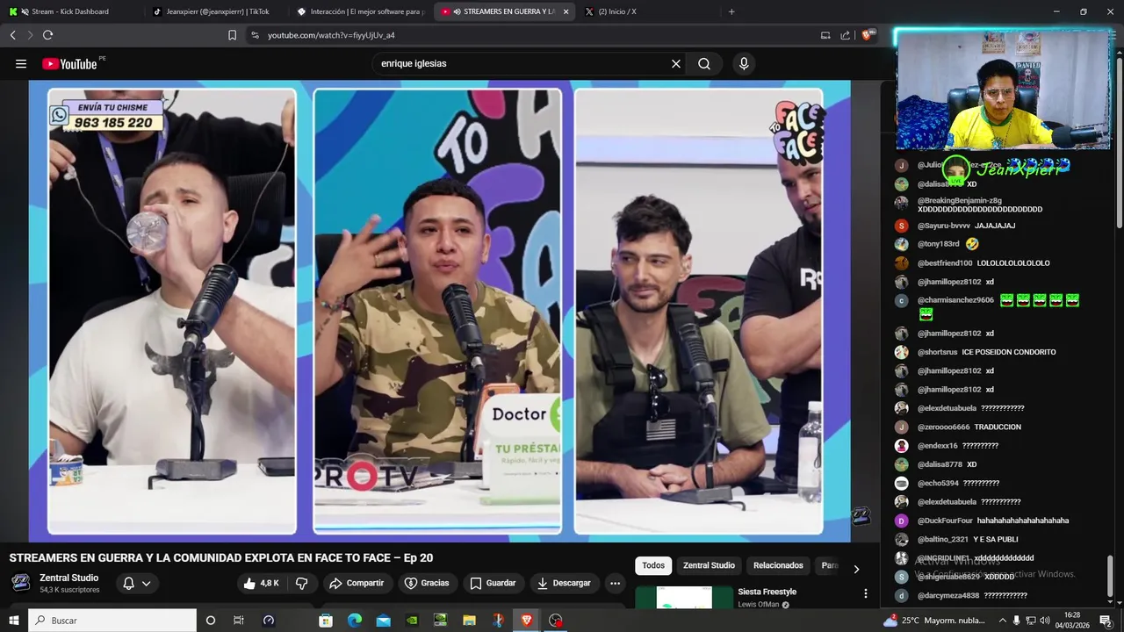Go to YouTube home via logo
Screen dimensions: 1124x632
tap(69, 64)
